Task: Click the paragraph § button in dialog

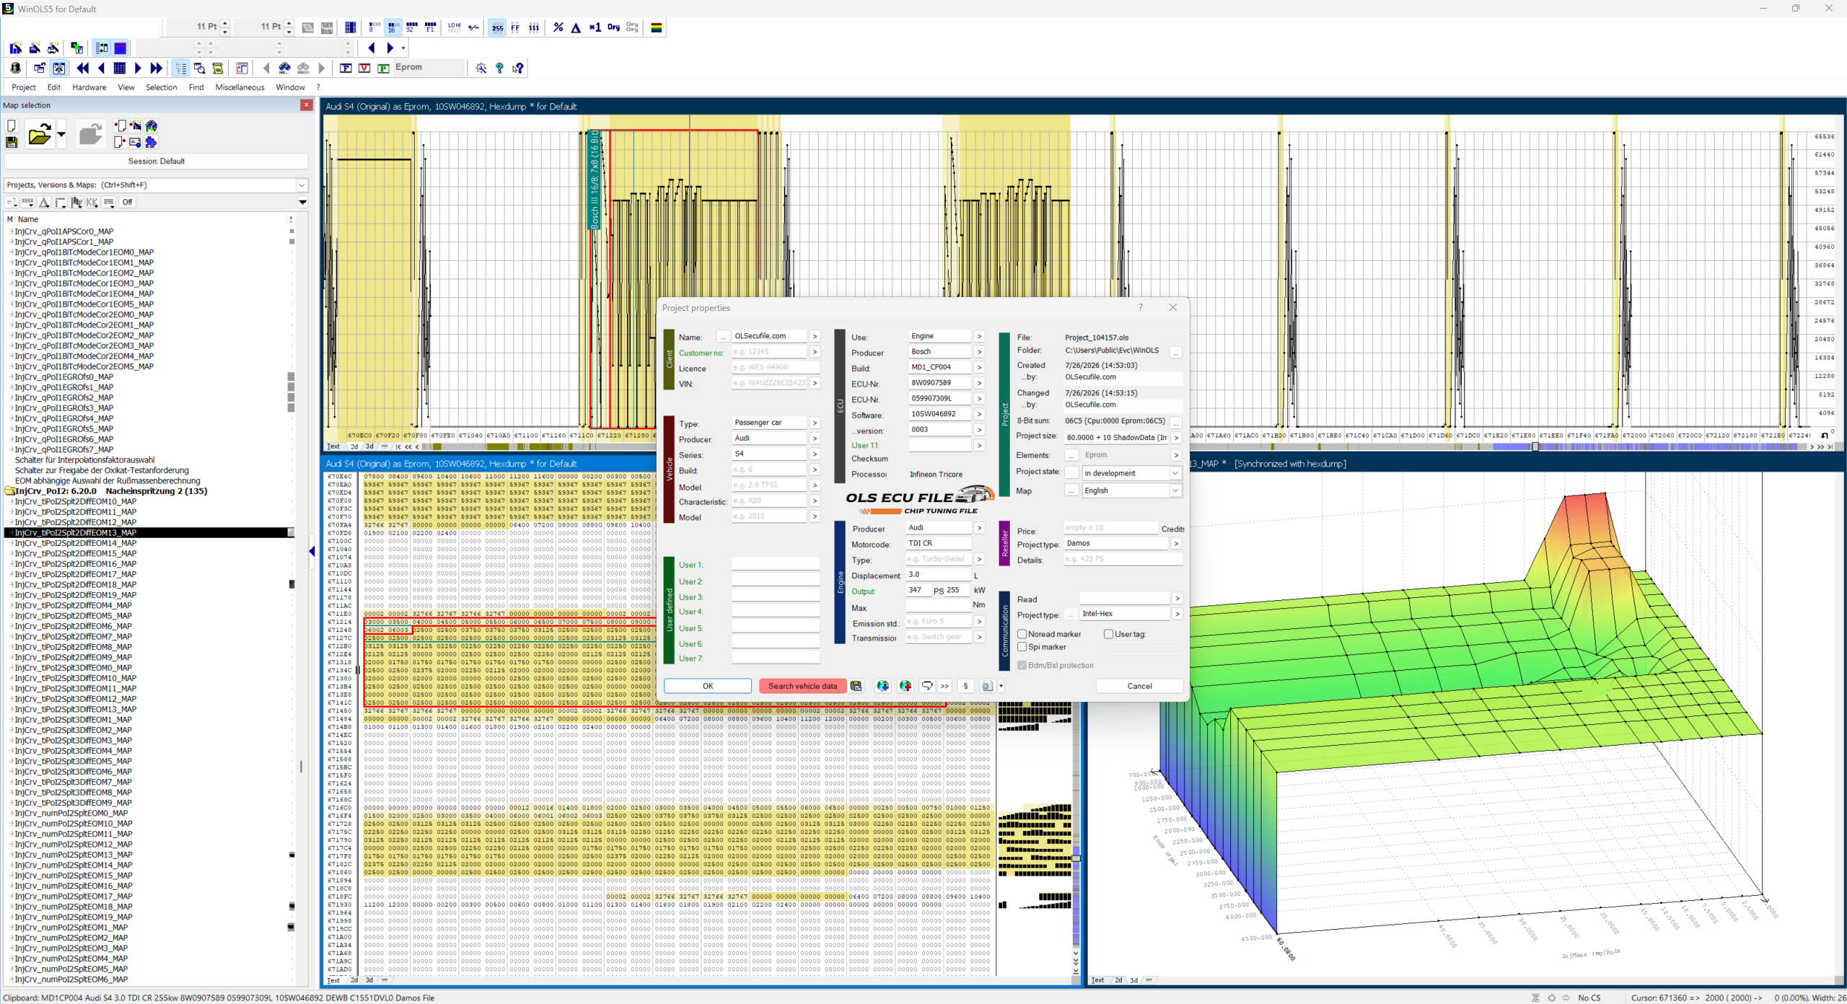Action: [965, 686]
